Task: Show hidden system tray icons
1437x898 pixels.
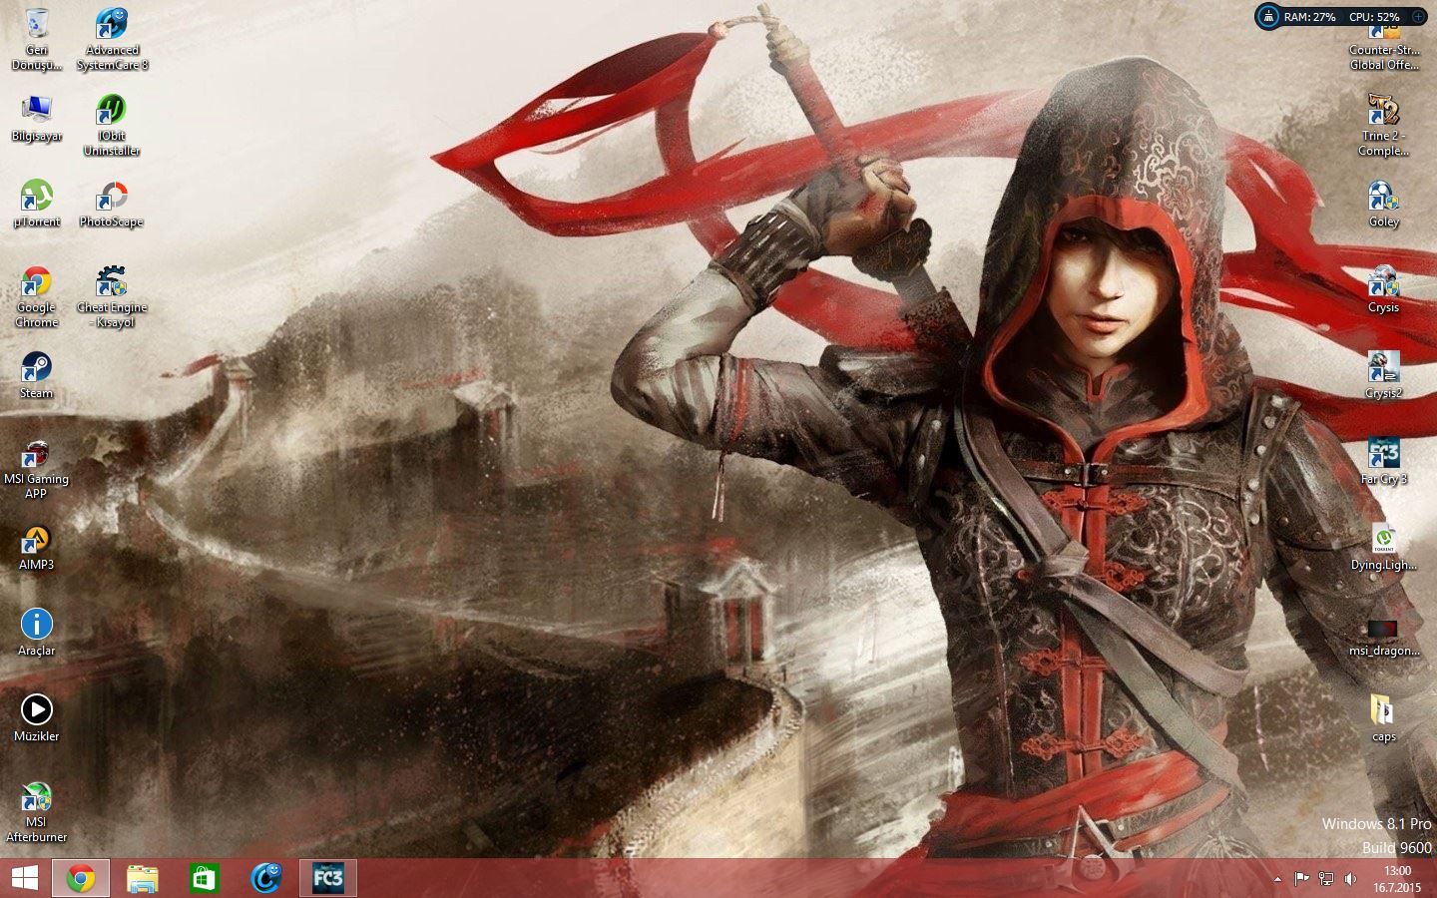Action: click(1277, 879)
